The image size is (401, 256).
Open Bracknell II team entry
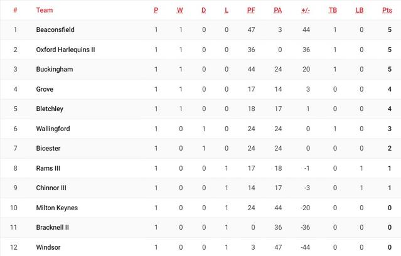tap(53, 227)
